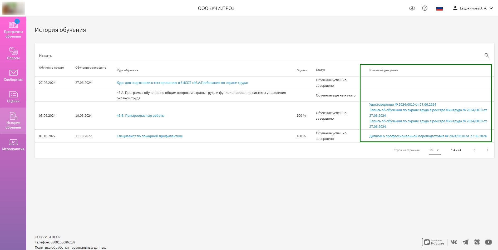Click the ООО «УЧИ.ПРО» header title
The image size is (498, 250).
click(x=216, y=8)
